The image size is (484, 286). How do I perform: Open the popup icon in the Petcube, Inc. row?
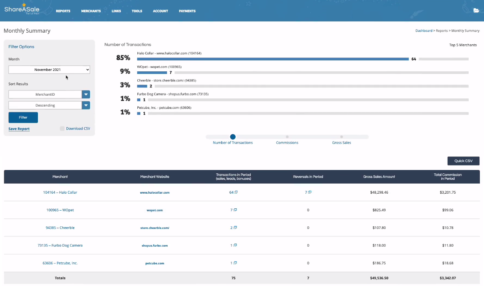(x=235, y=263)
